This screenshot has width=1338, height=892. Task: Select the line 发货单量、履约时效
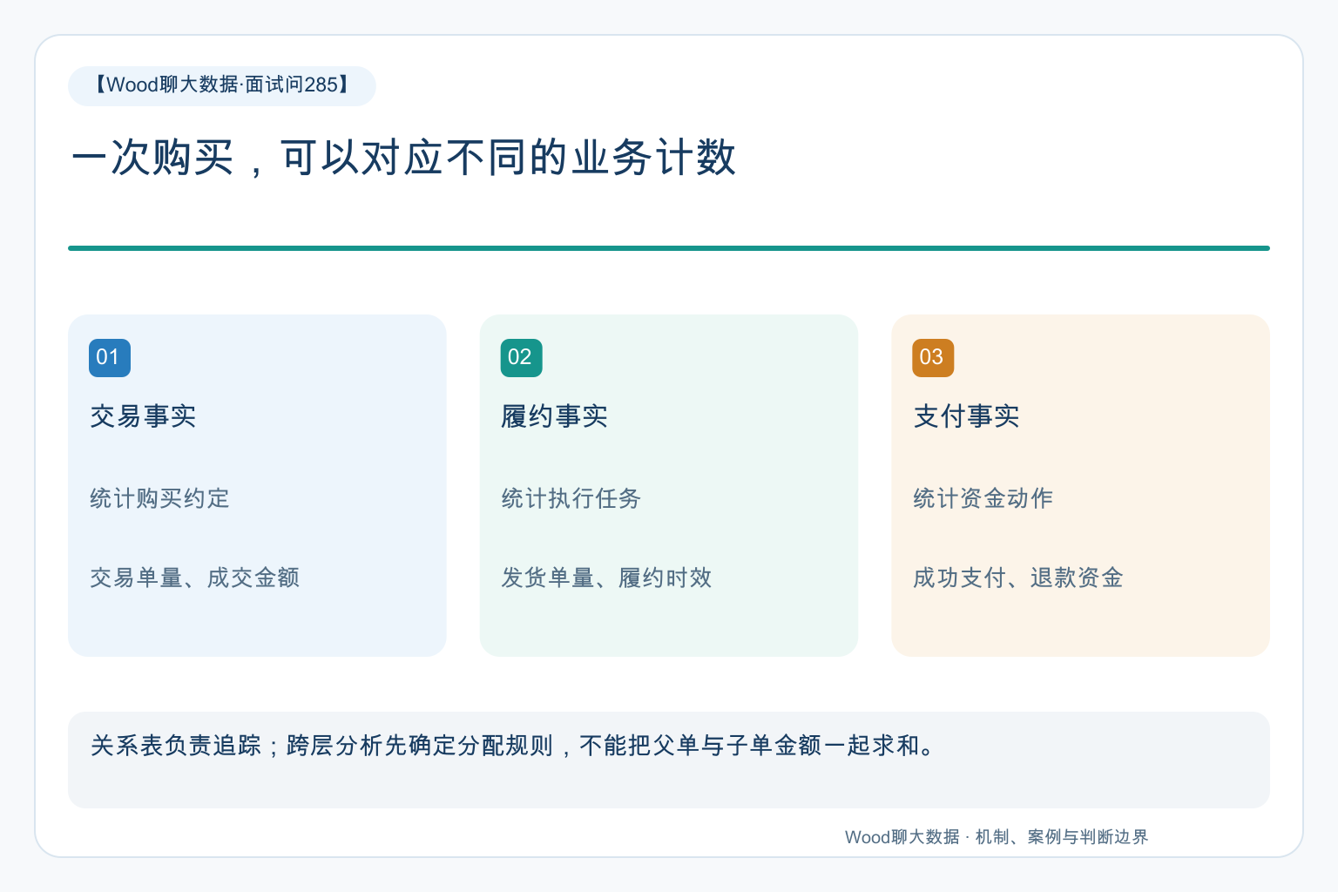coord(606,578)
